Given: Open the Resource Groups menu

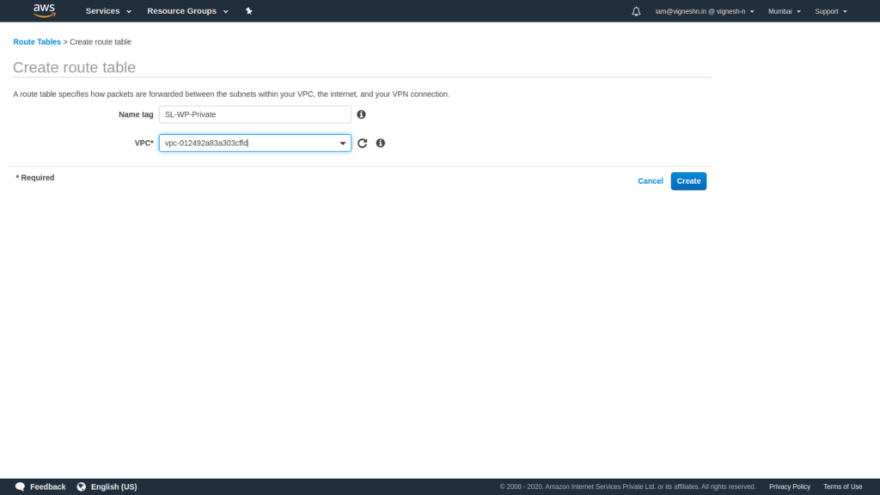Looking at the screenshot, I should coord(187,11).
